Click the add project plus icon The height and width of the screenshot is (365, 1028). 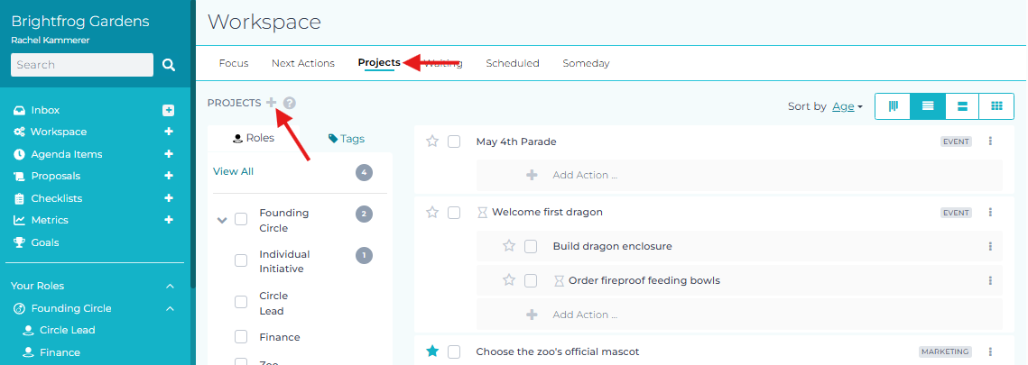pyautogui.click(x=272, y=103)
